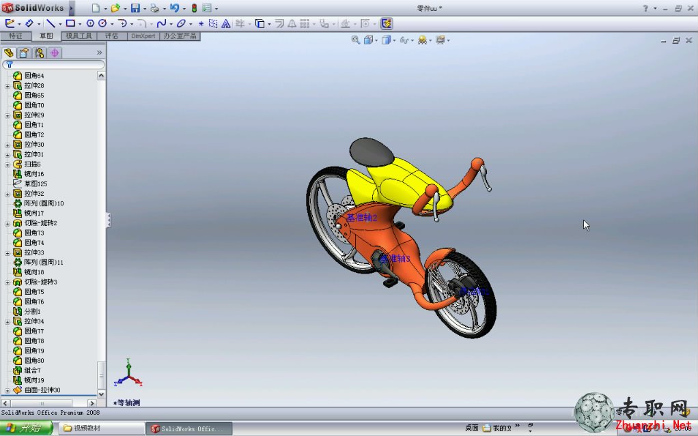The image size is (698, 436).
Task: Click the Zoom to Fit magnifier icon
Action: pyautogui.click(x=355, y=40)
